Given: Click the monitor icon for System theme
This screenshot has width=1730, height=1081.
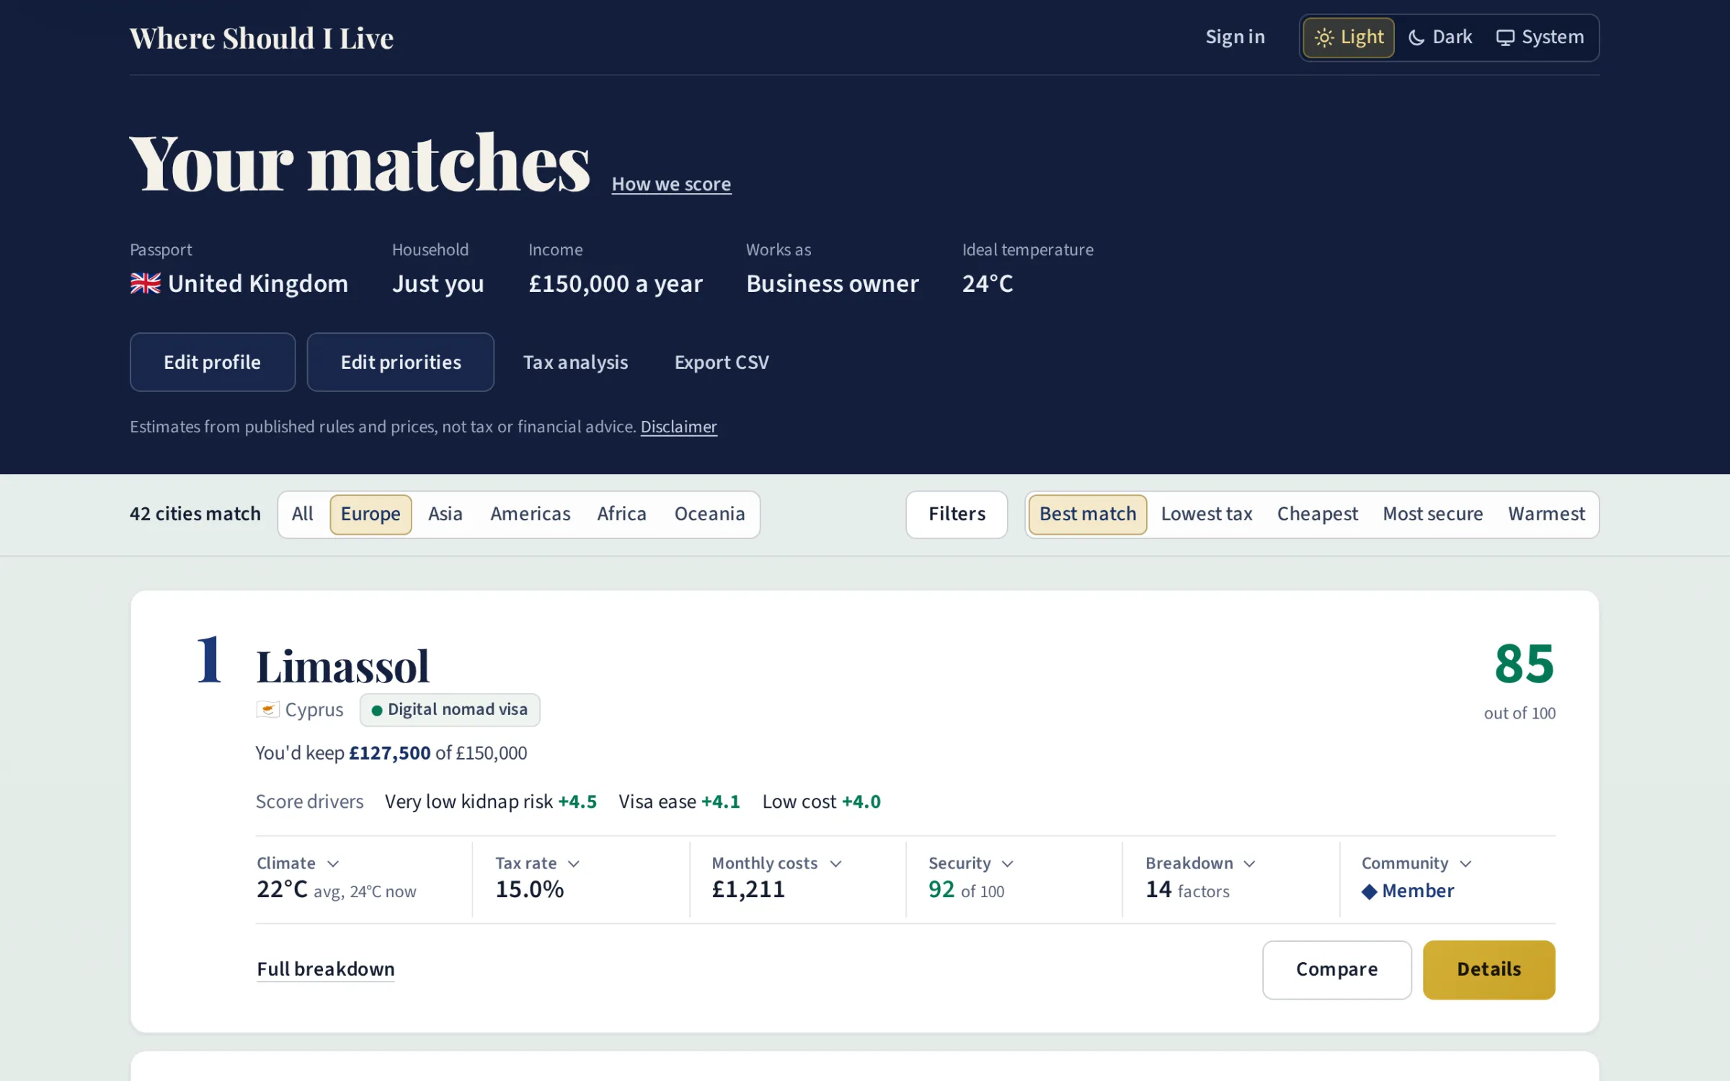Looking at the screenshot, I should pos(1505,37).
